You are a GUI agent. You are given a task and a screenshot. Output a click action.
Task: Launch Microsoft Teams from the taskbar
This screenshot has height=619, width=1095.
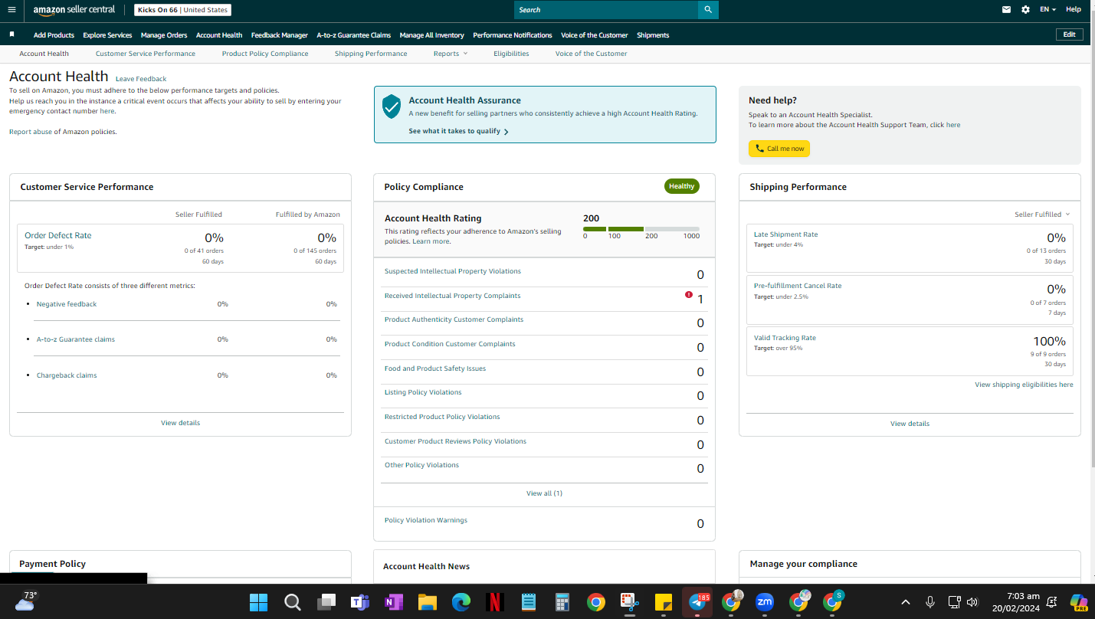pos(359,602)
